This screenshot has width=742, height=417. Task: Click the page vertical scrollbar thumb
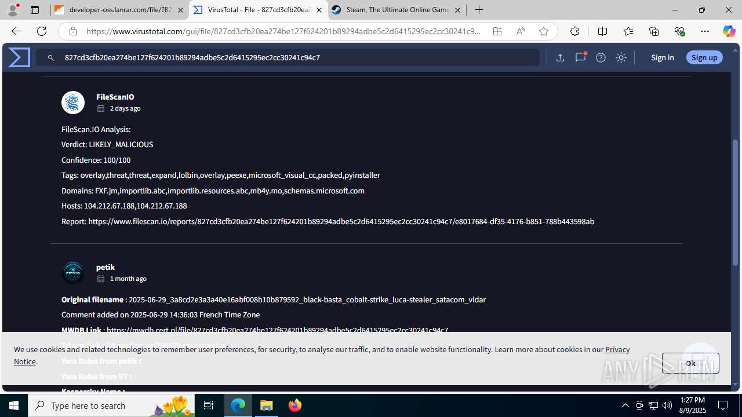pyautogui.click(x=736, y=202)
